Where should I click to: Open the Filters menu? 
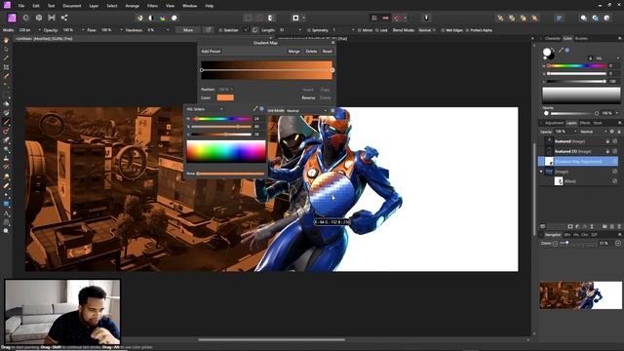(152, 6)
